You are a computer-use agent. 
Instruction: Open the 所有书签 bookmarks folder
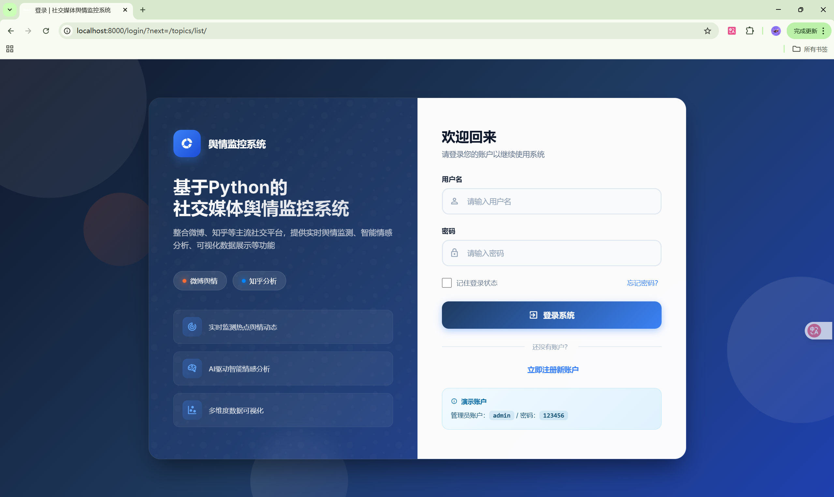pos(810,49)
